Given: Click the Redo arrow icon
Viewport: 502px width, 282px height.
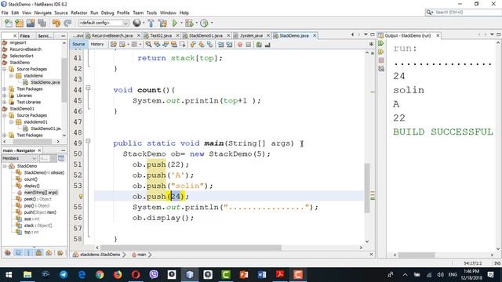Looking at the screenshot, I should pyautogui.click(x=67, y=23).
